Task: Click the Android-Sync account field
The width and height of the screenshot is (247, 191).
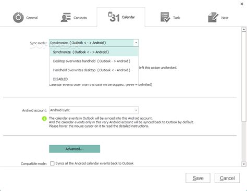Action: (x=94, y=110)
